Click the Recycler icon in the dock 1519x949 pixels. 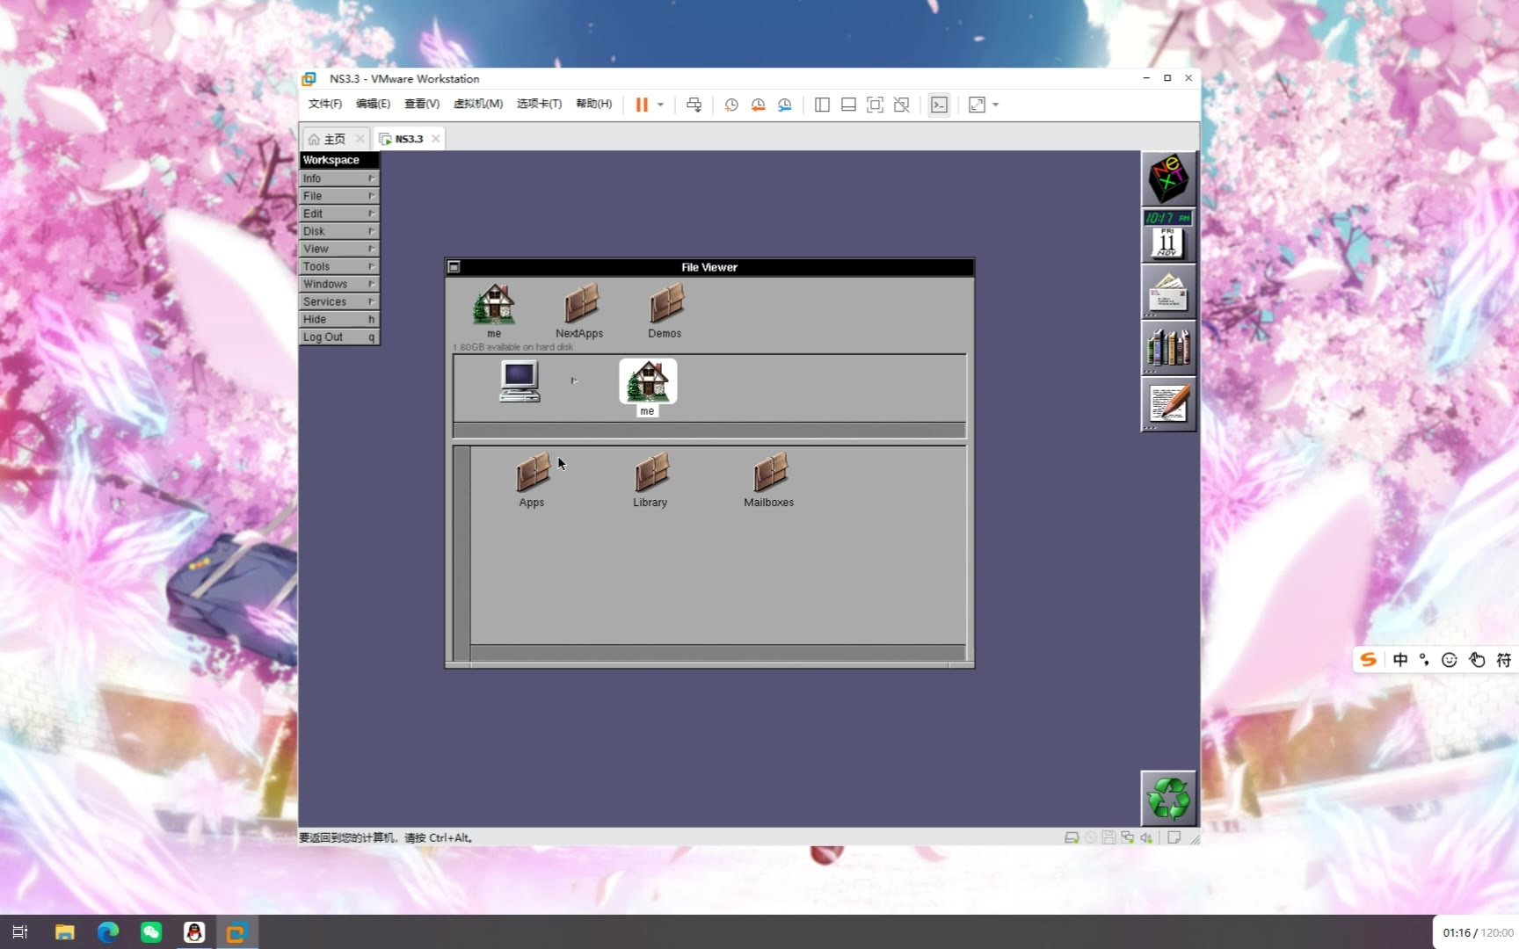coord(1168,798)
